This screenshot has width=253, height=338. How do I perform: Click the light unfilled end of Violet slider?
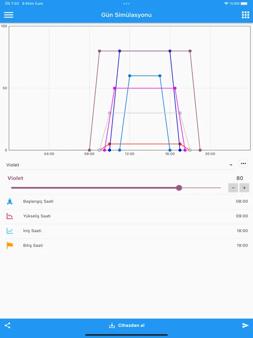pos(202,188)
